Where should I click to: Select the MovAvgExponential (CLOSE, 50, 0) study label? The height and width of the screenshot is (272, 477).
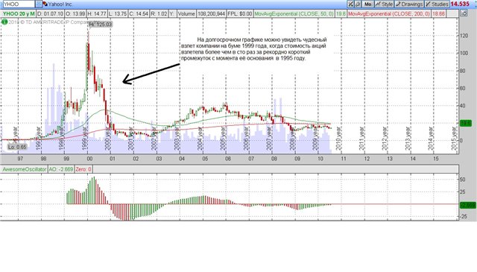coord(294,13)
